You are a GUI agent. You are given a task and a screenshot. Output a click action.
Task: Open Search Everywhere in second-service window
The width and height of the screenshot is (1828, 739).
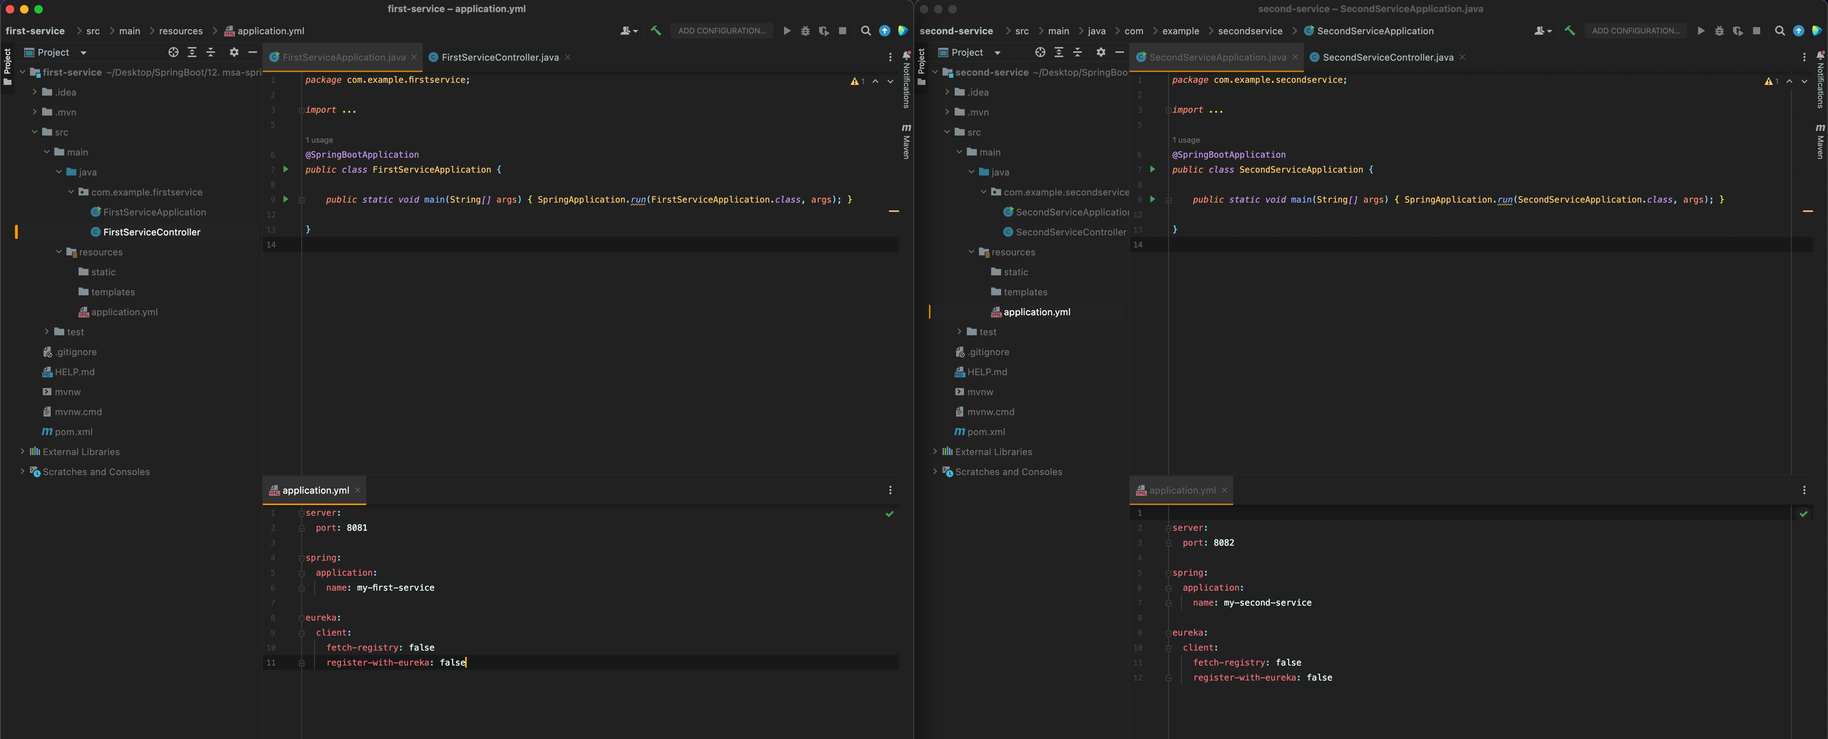(1780, 31)
